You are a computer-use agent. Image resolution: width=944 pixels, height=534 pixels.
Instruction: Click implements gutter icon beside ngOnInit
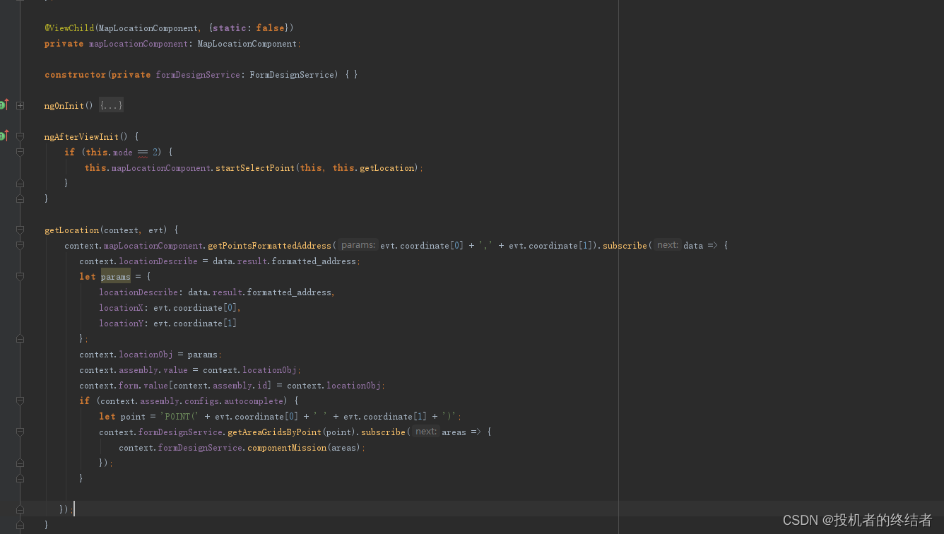2,105
